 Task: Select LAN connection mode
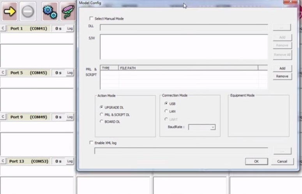click(x=166, y=111)
